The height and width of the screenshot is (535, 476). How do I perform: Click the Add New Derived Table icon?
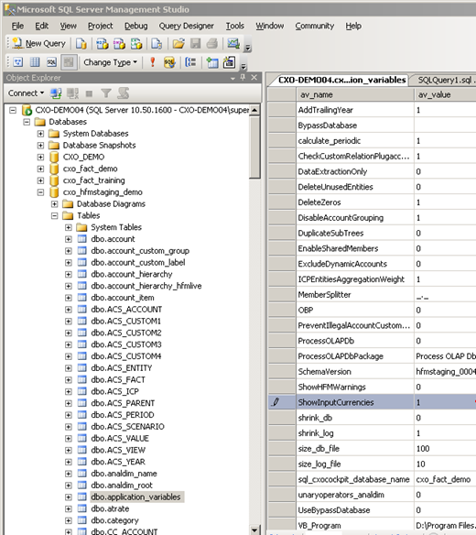pos(229,62)
